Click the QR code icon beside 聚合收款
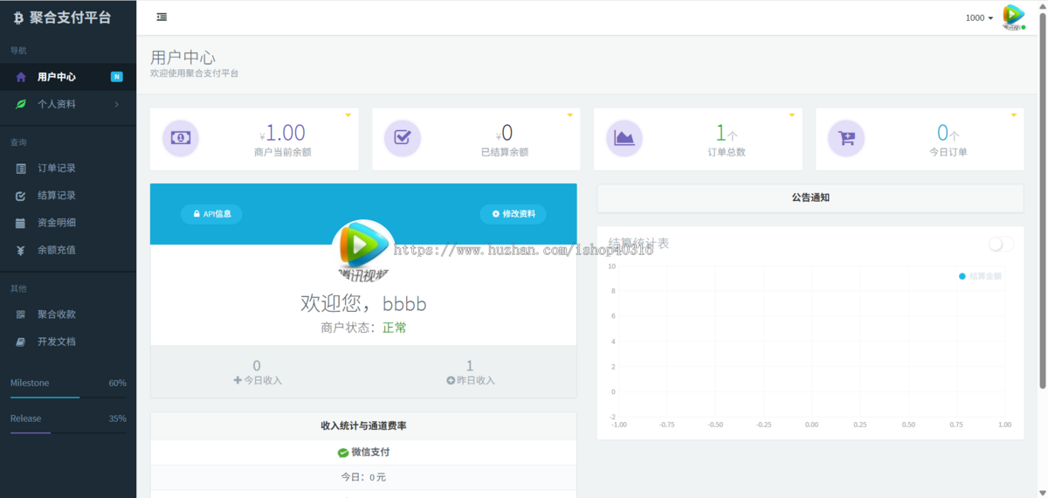Viewport: 1048px width, 498px height. (21, 315)
